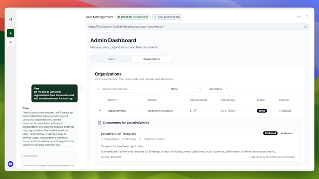
Task: Click Last edited by Olivia Martinez text
Action: pos(273,157)
